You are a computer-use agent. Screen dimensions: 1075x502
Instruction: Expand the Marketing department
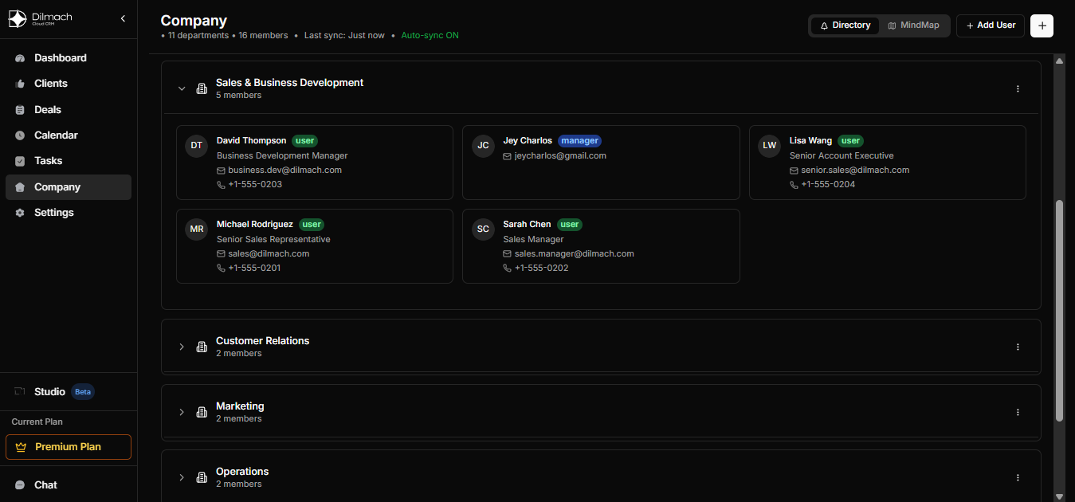(182, 412)
